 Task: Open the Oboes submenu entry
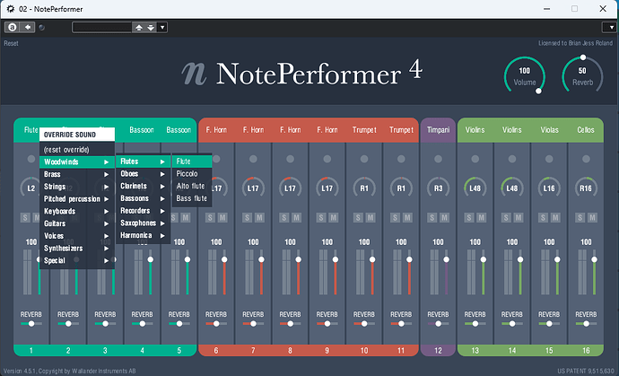pyautogui.click(x=143, y=174)
